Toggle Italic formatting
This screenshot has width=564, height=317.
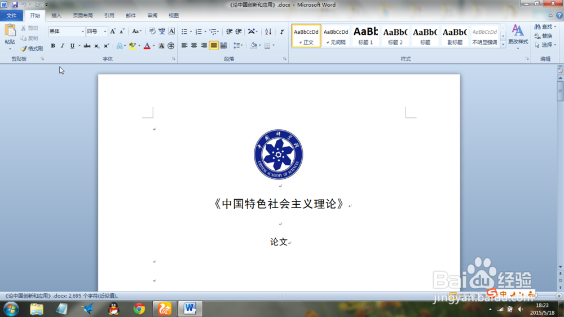click(62, 46)
